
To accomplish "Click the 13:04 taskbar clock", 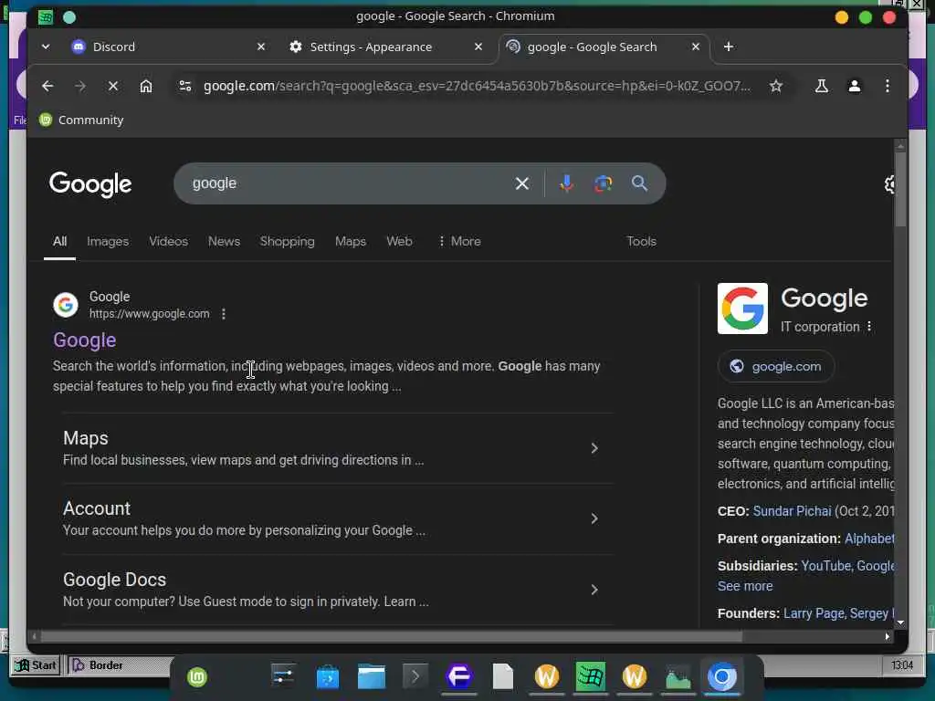I will [901, 664].
